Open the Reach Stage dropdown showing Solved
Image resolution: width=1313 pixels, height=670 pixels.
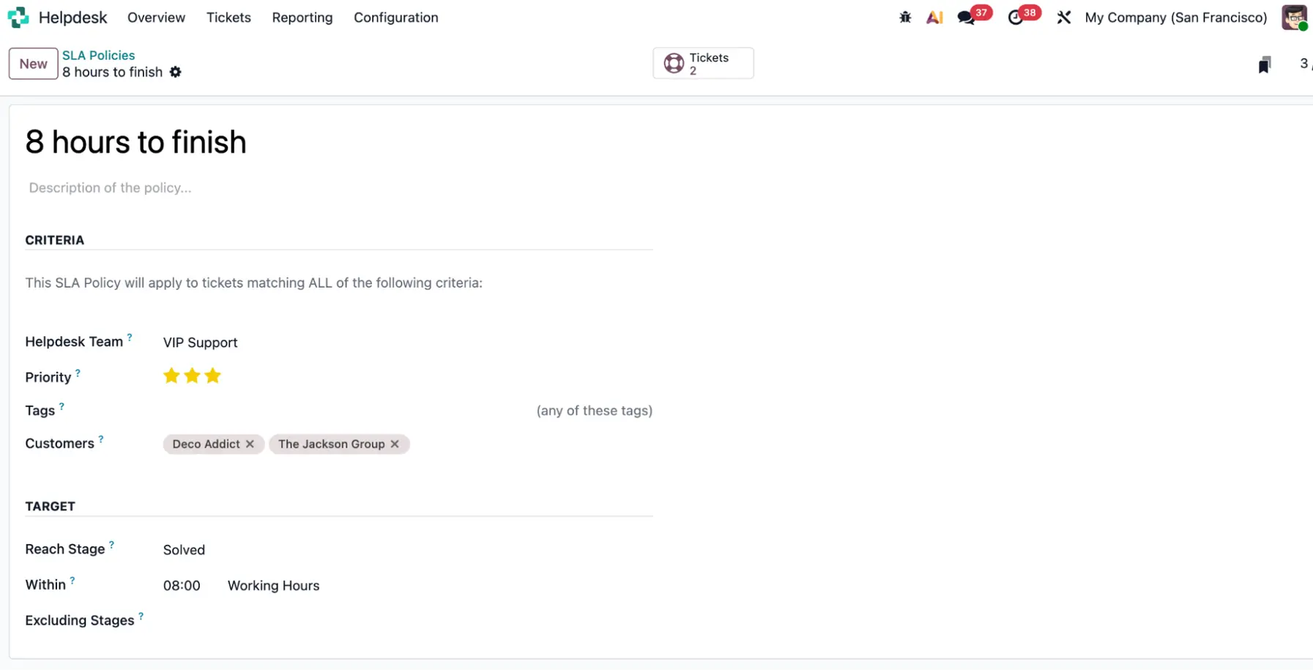[184, 550]
